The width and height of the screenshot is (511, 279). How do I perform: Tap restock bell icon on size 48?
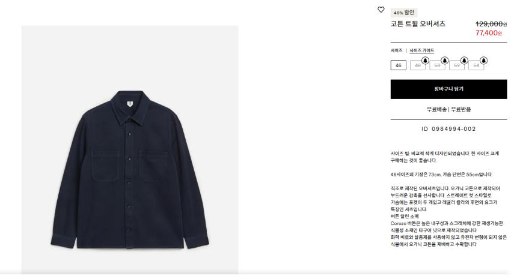[424, 61]
